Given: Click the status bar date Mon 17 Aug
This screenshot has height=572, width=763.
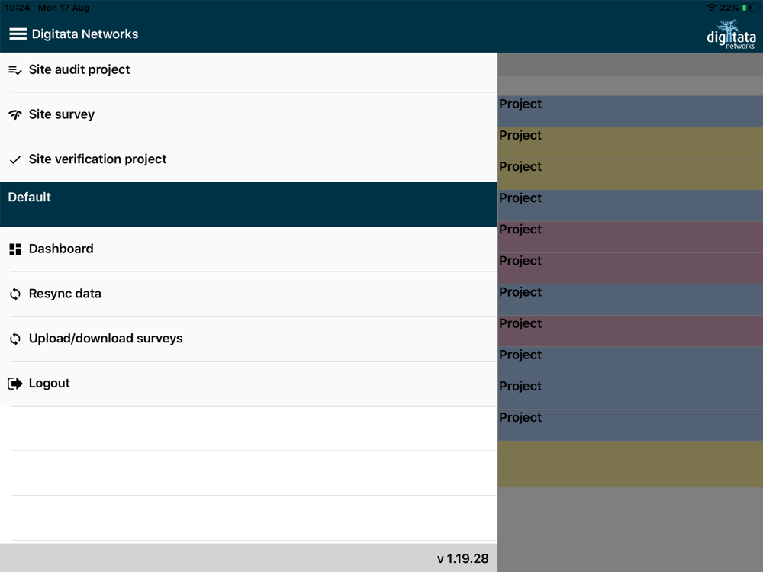Looking at the screenshot, I should coord(64,8).
